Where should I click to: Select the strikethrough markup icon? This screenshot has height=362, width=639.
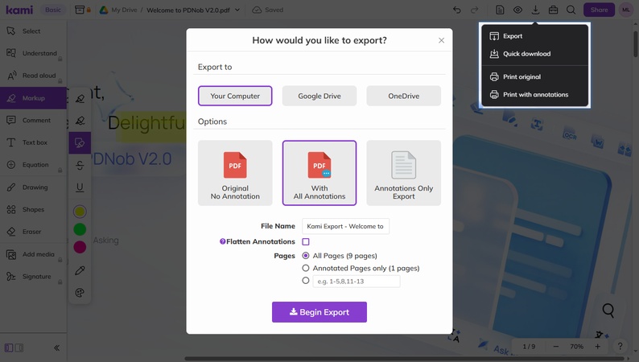point(80,166)
